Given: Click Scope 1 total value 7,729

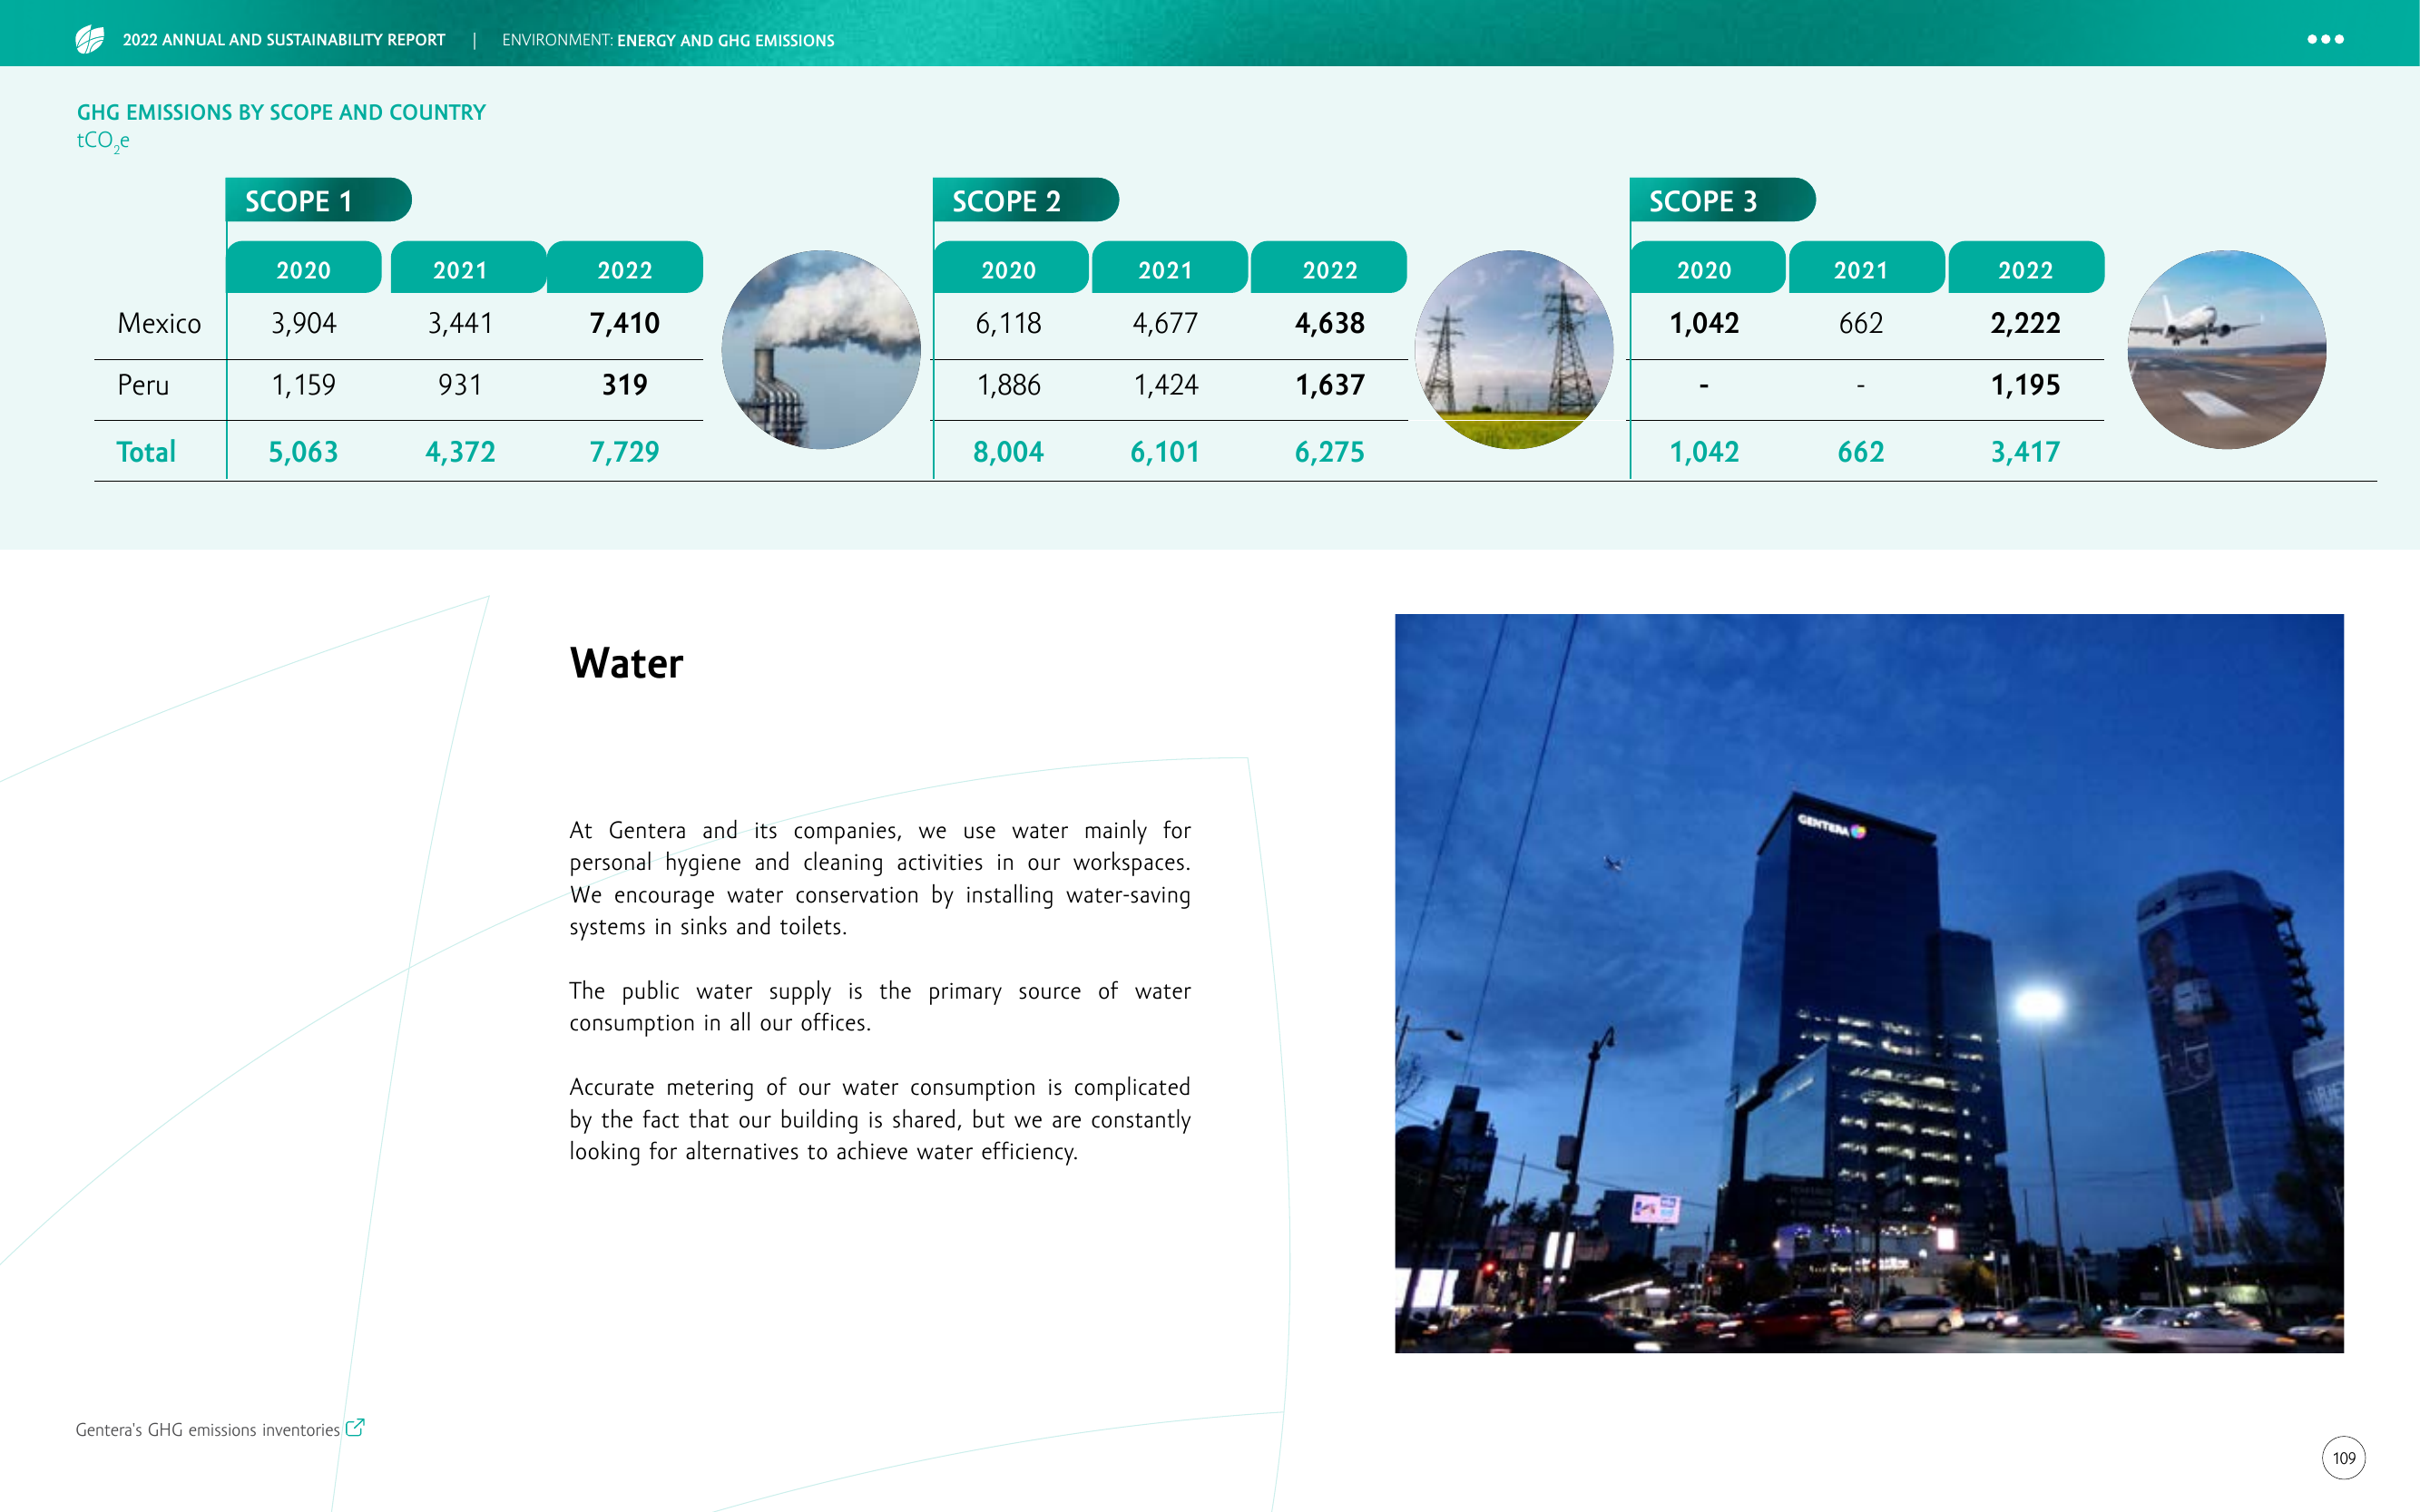Looking at the screenshot, I should [624, 452].
